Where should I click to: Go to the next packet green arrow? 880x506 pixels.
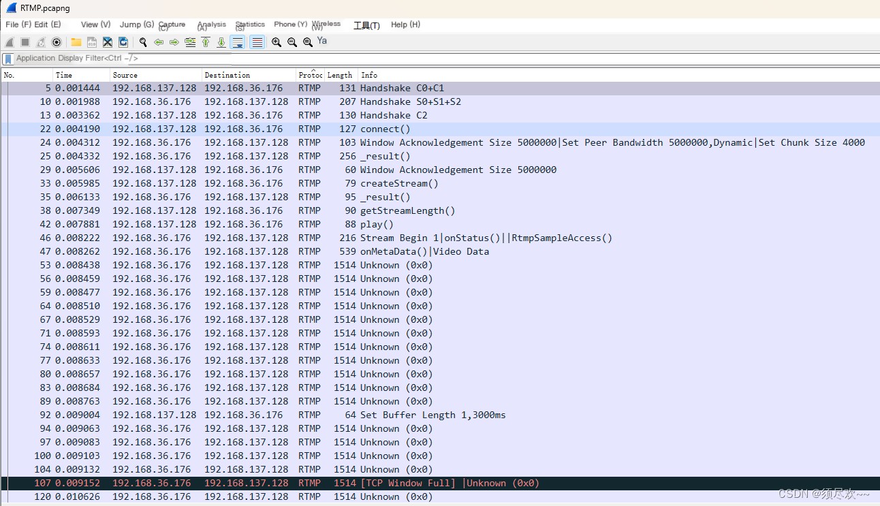(x=174, y=42)
